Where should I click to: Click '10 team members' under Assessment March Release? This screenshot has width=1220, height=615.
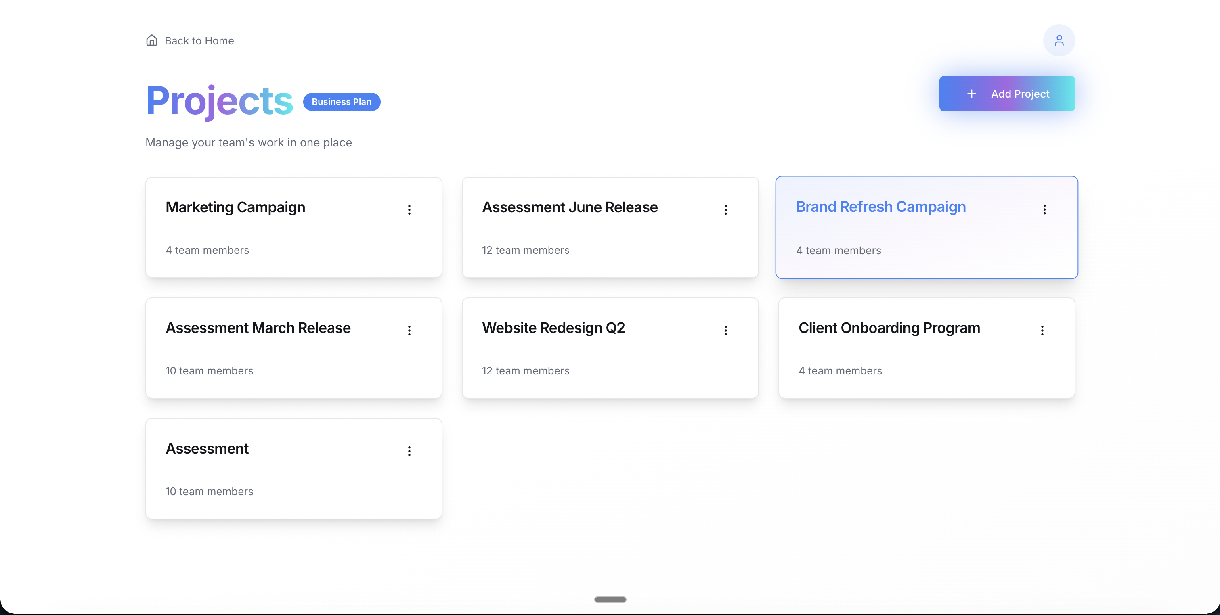pos(210,371)
